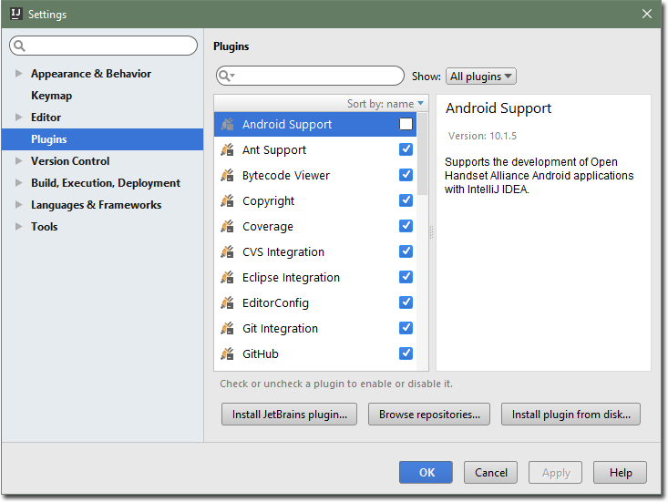Expand Appearance & Behavior settings node
The width and height of the screenshot is (668, 502).
18,73
